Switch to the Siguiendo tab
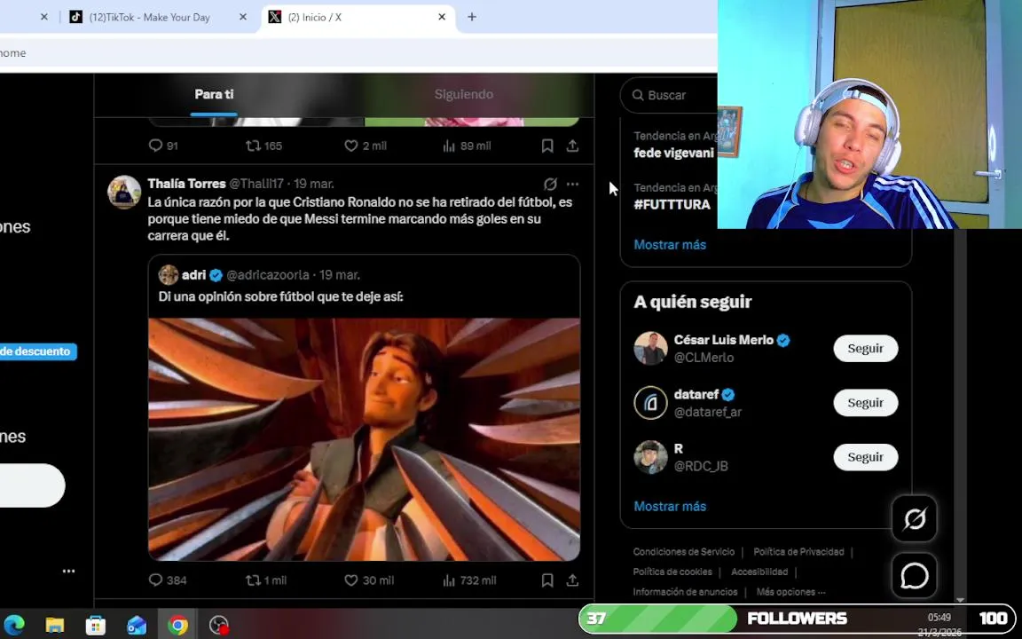1022x639 pixels. 463,95
